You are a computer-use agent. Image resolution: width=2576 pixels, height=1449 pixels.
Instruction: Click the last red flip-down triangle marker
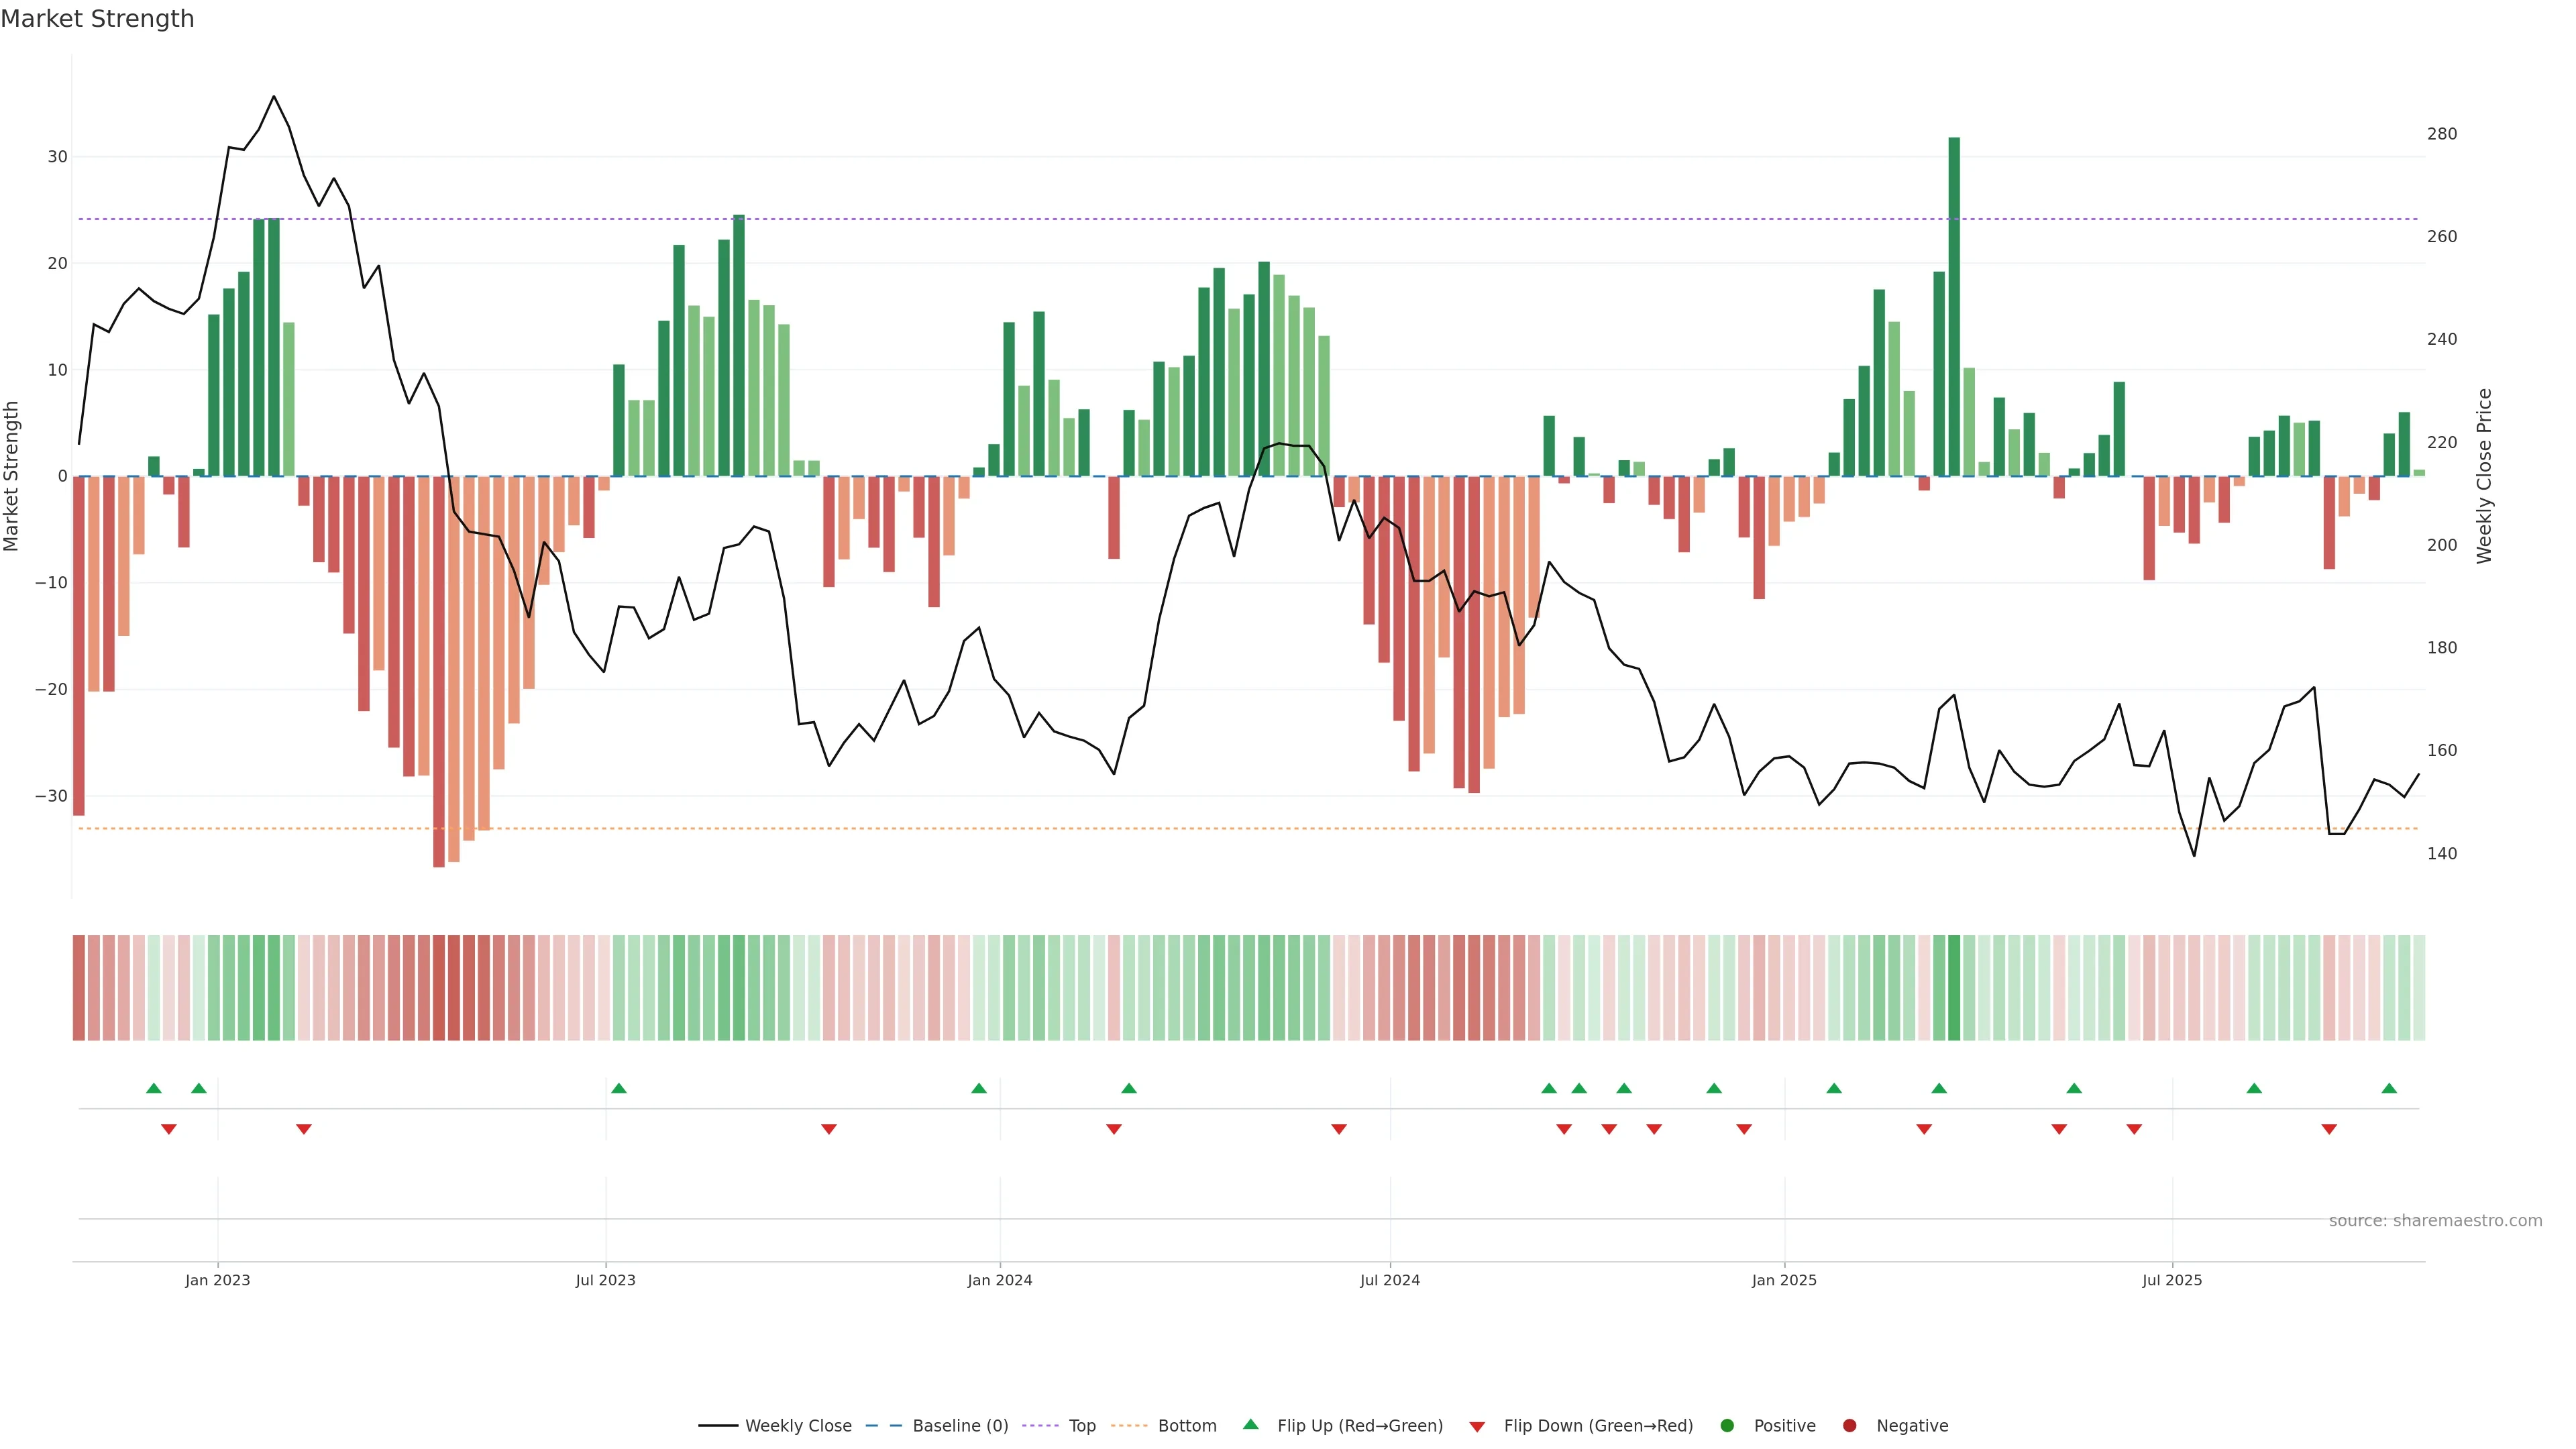click(2329, 1129)
